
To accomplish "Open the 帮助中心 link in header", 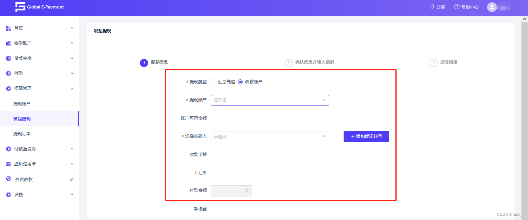I will coord(470,7).
